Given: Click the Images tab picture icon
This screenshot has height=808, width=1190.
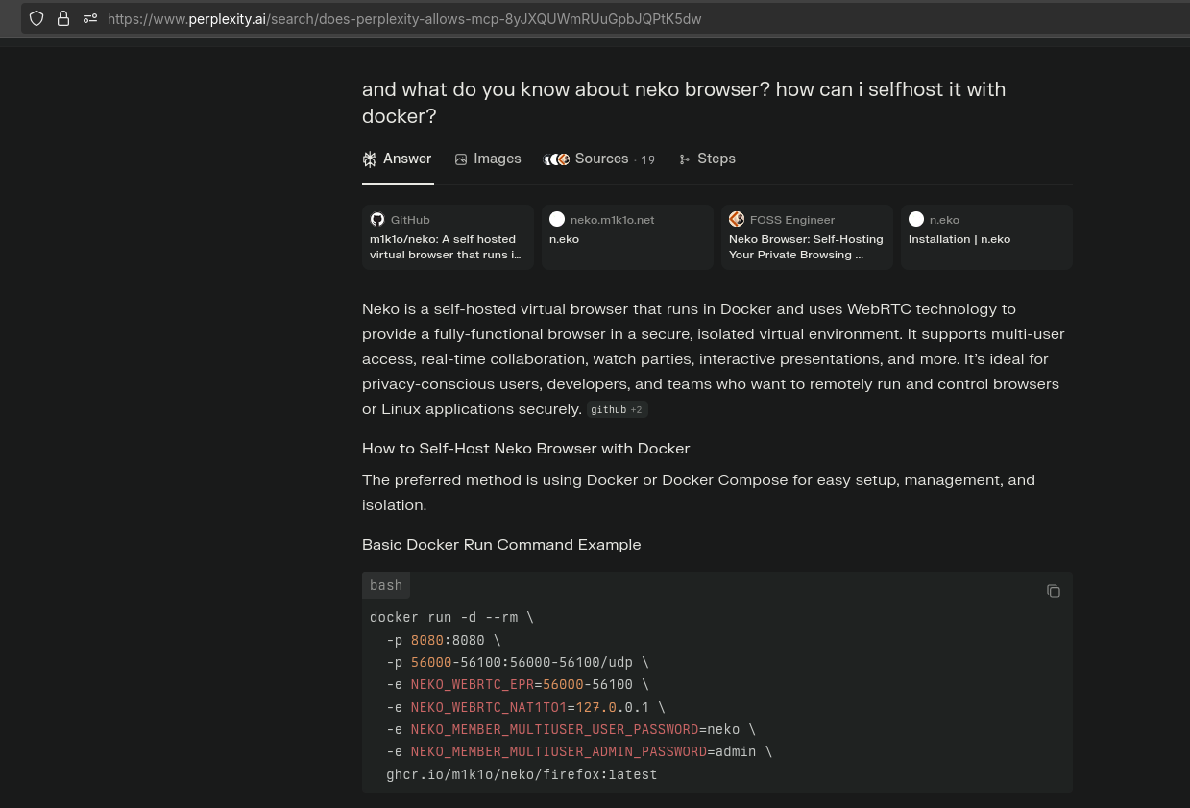Looking at the screenshot, I should pos(461,159).
